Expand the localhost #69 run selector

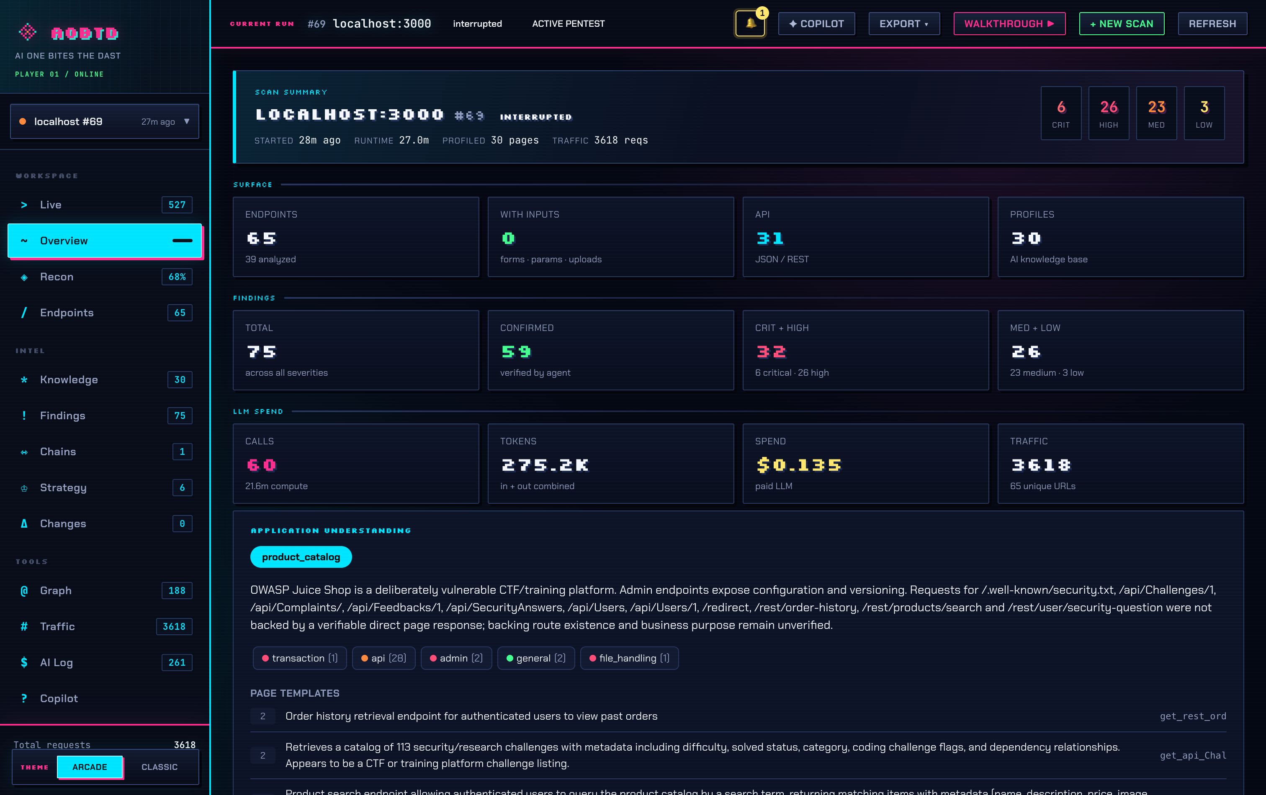[105, 121]
